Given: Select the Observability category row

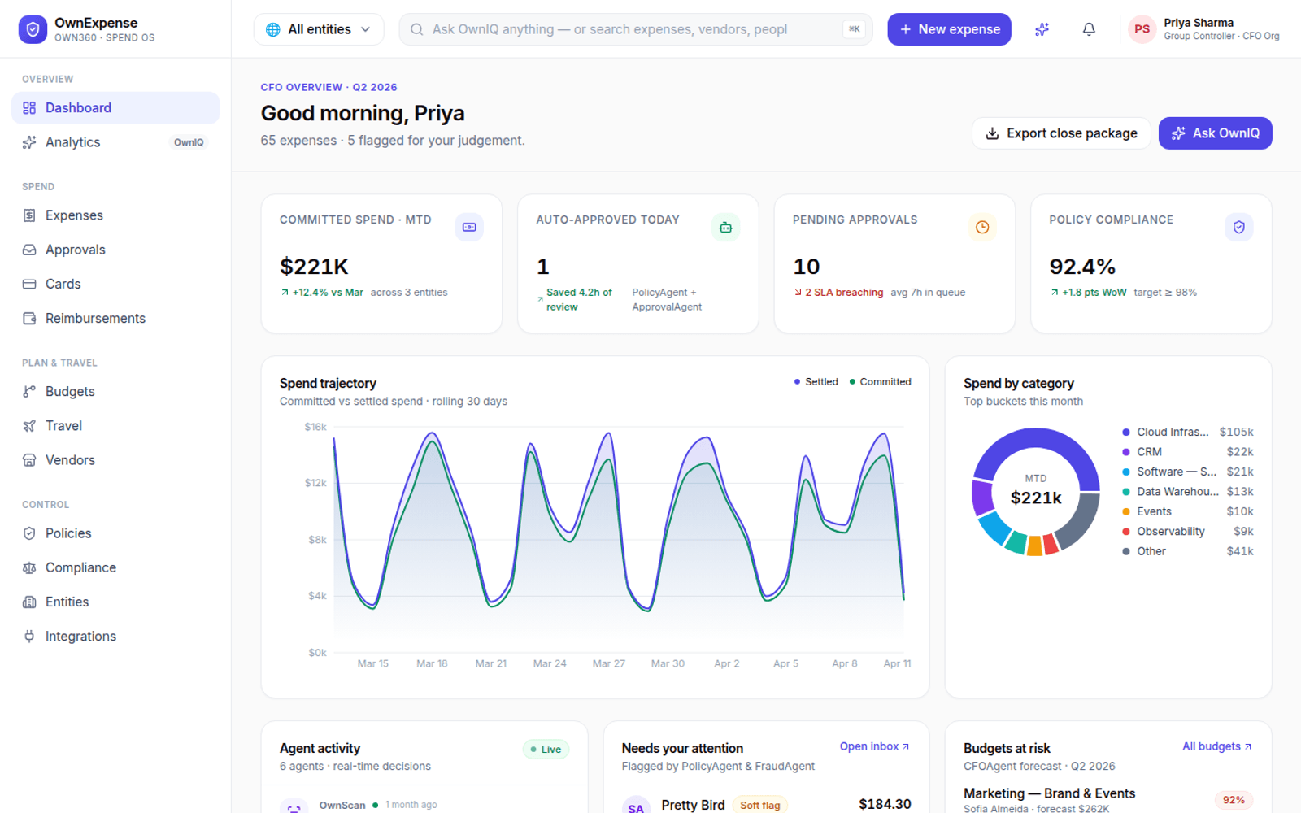Looking at the screenshot, I should coord(1188,532).
